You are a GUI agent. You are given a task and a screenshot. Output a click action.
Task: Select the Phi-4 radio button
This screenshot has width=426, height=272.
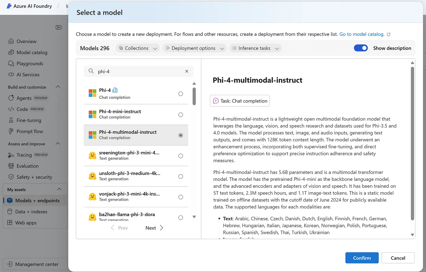click(181, 94)
